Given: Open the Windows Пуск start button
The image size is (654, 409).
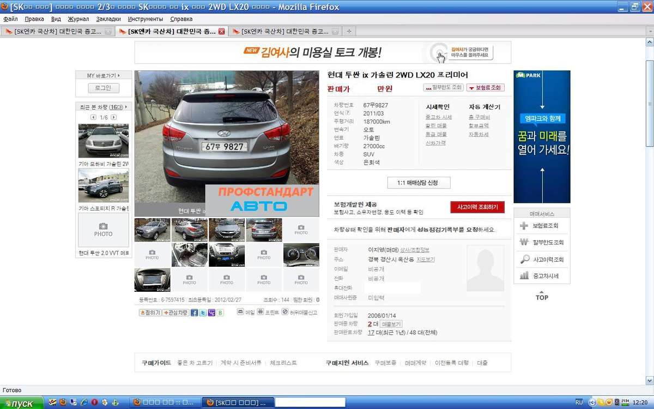Looking at the screenshot, I should tap(21, 403).
